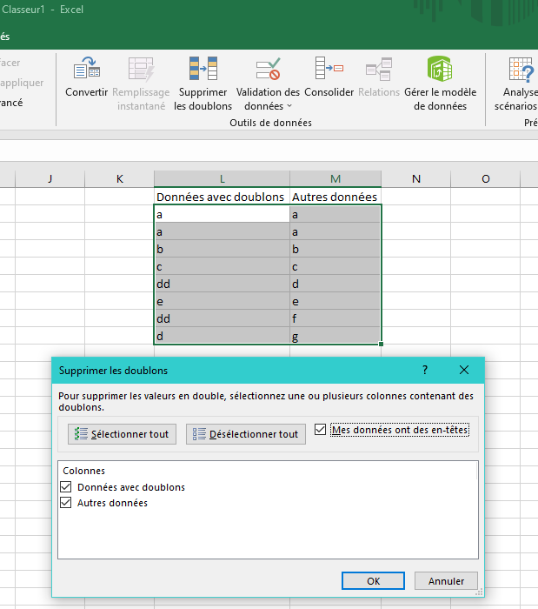Screen dimensions: 538x609
Task: Uncheck the Autres données column checkbox
Action: 66,503
